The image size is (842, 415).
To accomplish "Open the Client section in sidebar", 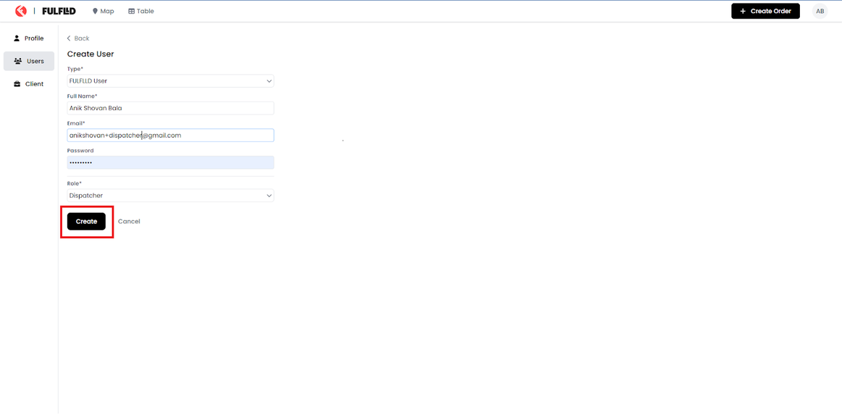I will [x=28, y=84].
